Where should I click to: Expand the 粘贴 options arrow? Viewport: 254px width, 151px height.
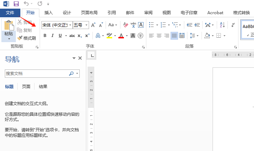coord(9,39)
